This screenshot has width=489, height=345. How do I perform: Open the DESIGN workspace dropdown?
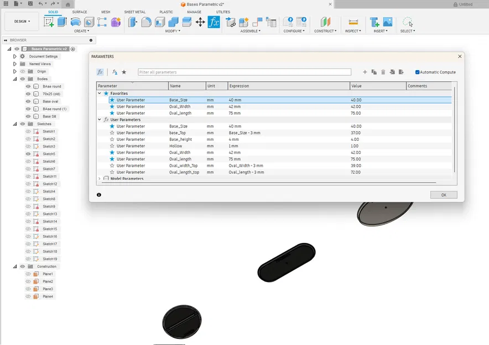click(22, 22)
